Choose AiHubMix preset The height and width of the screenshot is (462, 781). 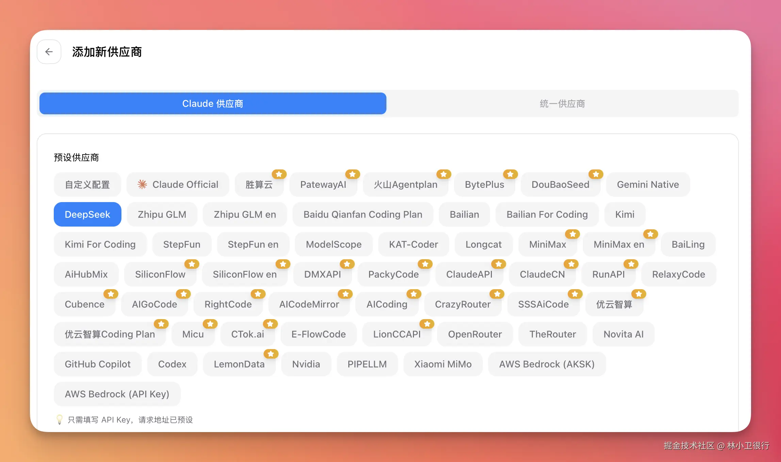86,274
